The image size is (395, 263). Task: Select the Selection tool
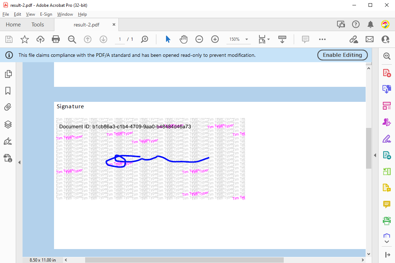(x=167, y=39)
